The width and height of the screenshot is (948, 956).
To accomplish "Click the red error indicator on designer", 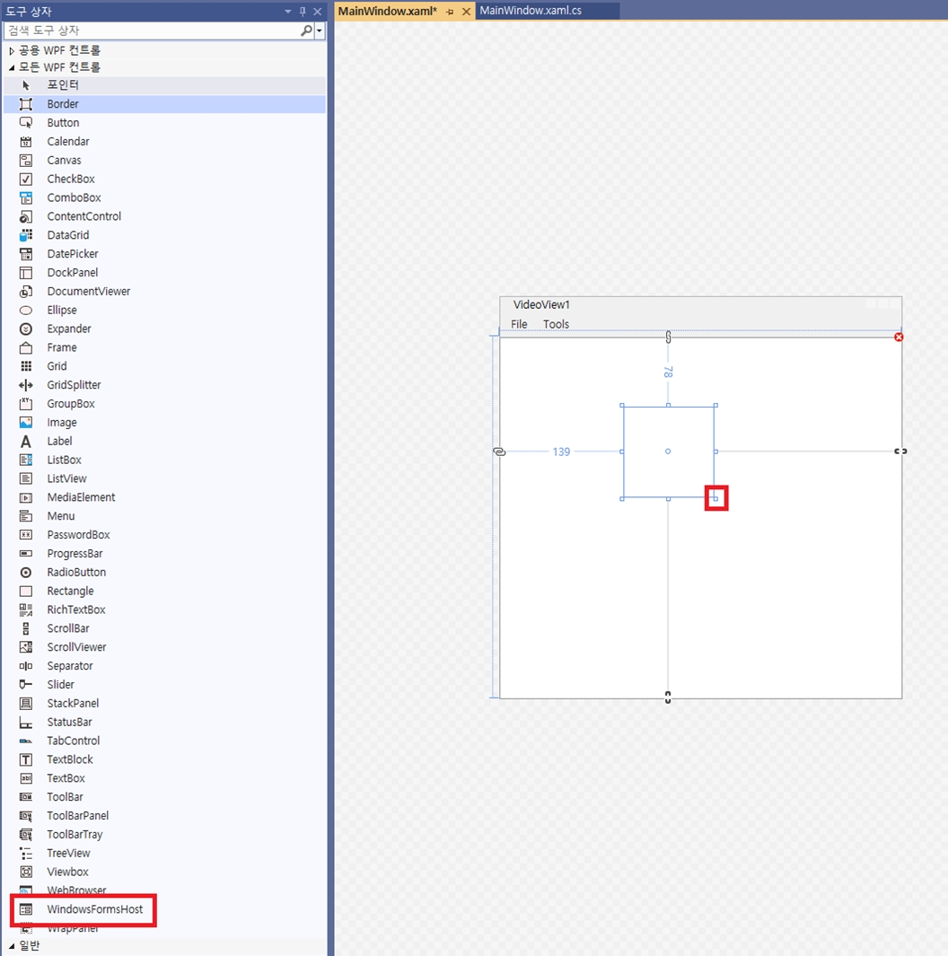I will (x=899, y=338).
